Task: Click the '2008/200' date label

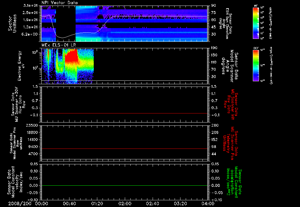Action: [x=20, y=203]
